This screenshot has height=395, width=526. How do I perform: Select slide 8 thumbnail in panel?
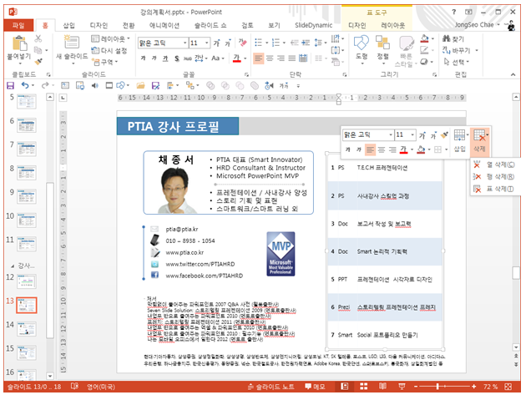(27, 173)
